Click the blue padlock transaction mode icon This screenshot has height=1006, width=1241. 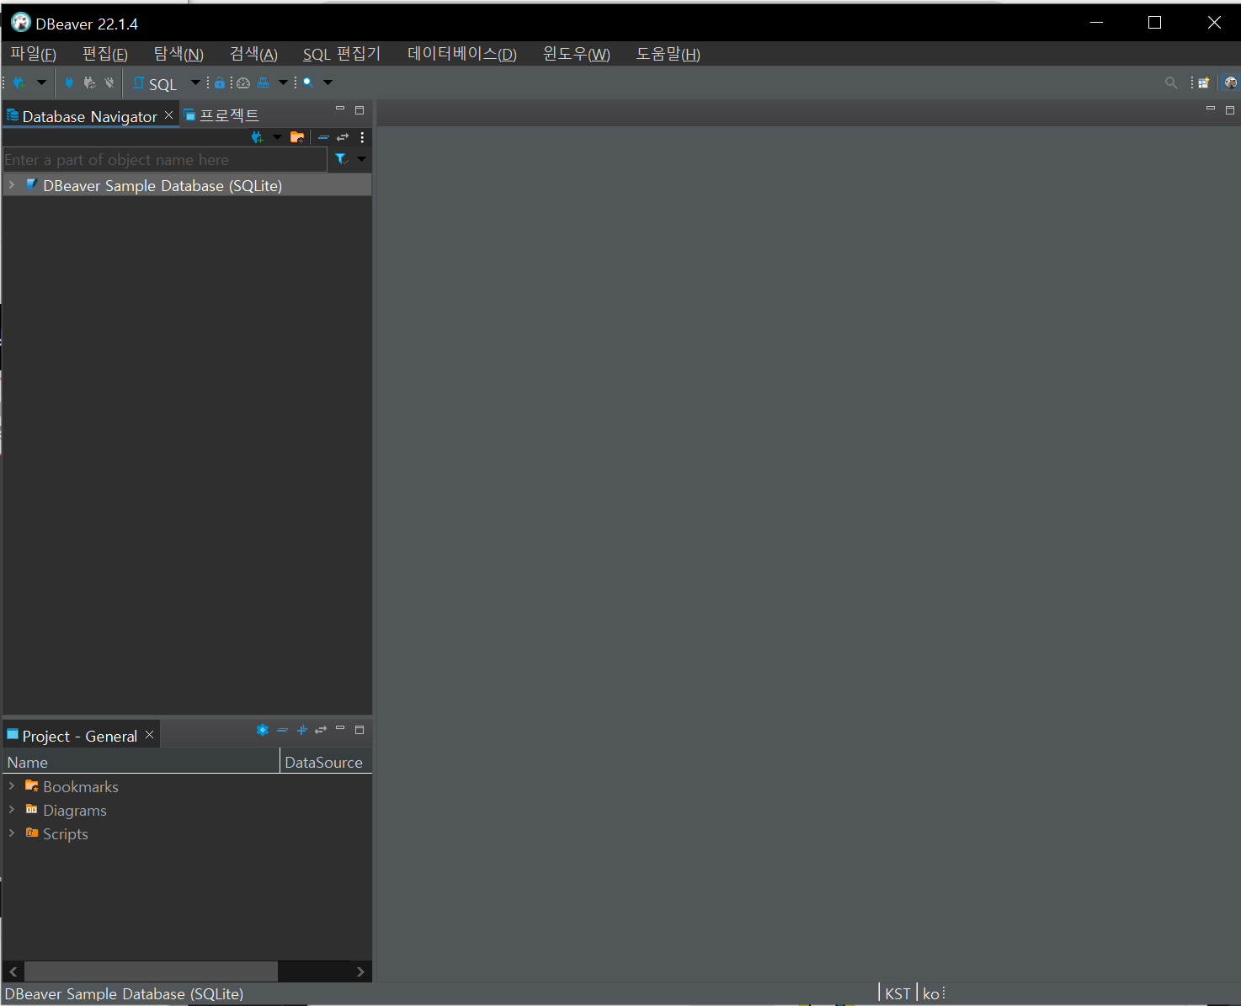coord(220,83)
